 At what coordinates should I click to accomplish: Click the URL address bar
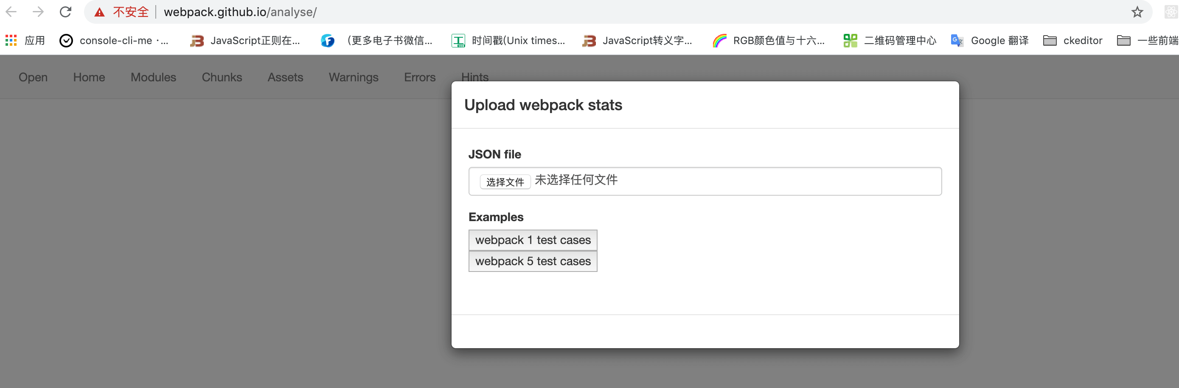pyautogui.click(x=549, y=12)
